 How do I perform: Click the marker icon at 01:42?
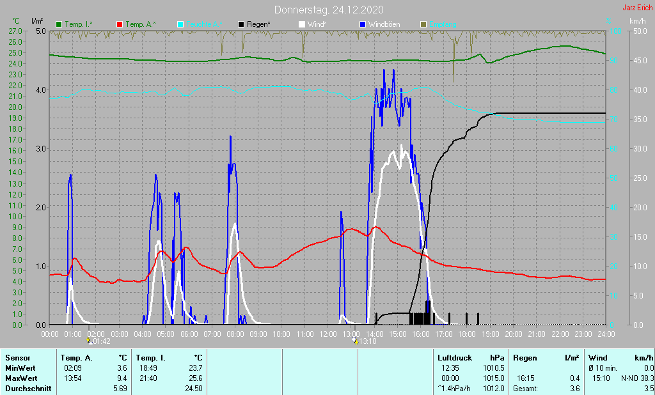click(x=90, y=341)
